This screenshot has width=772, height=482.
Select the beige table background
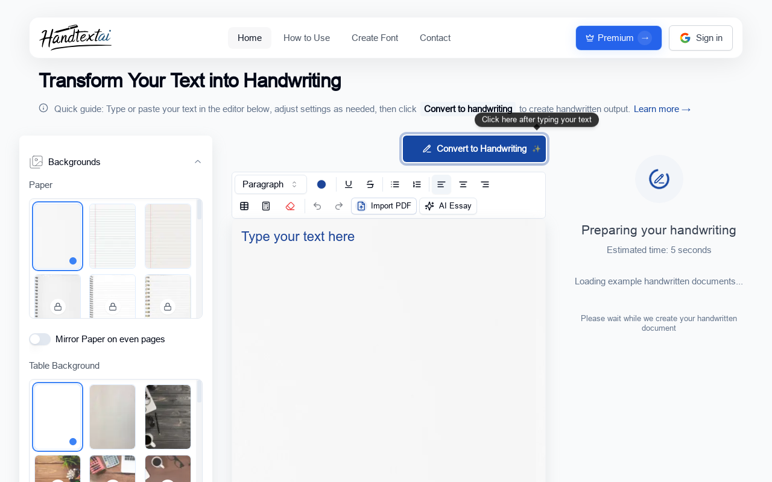[x=113, y=417]
